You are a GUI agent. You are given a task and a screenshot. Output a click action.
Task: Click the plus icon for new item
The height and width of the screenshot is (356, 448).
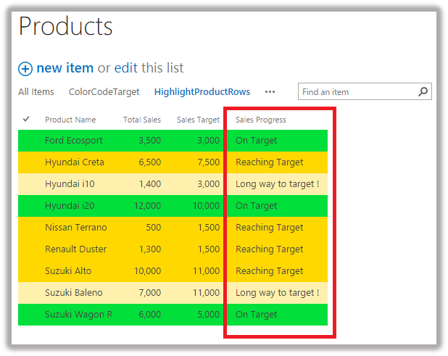point(25,68)
